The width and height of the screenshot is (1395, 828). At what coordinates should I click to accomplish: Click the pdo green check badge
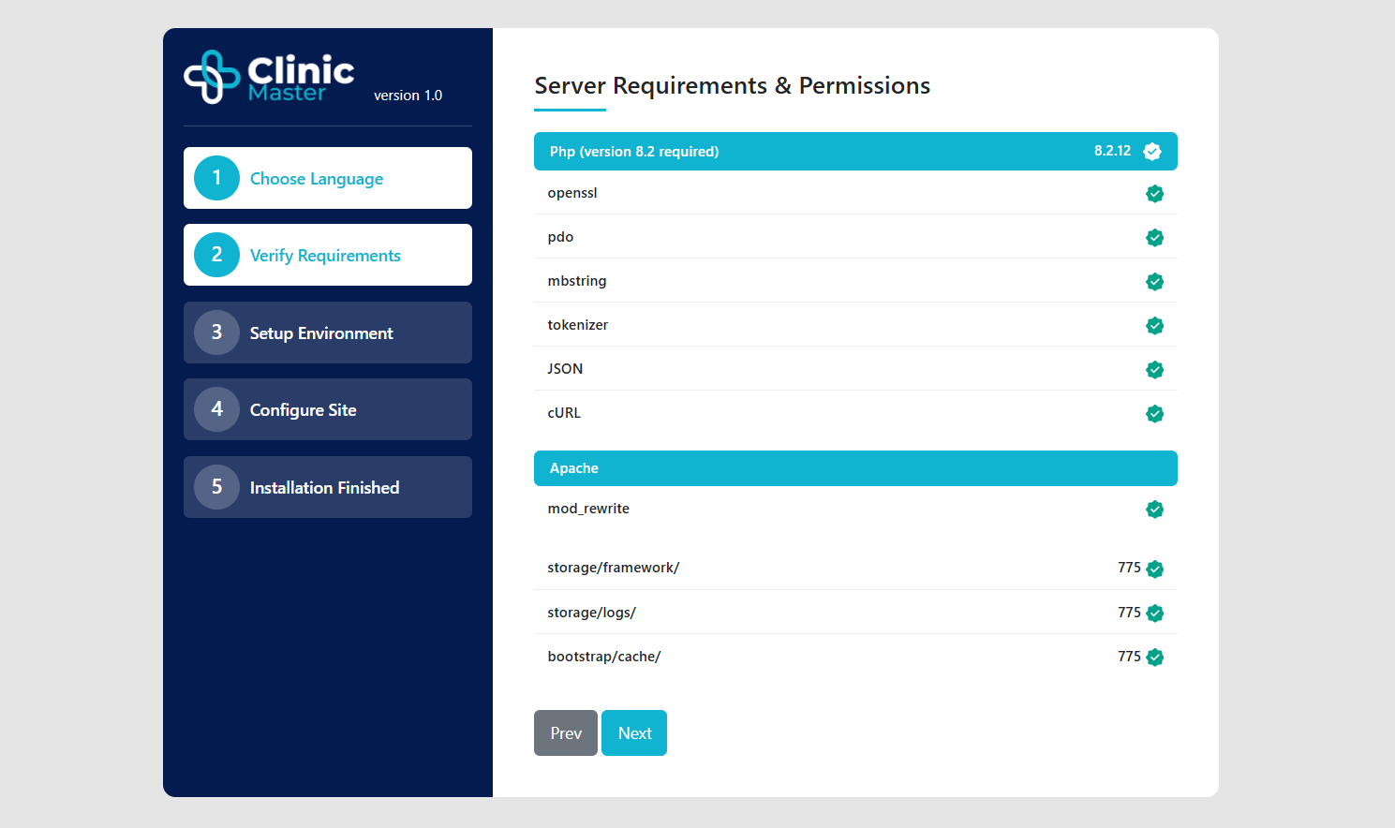[x=1154, y=238]
